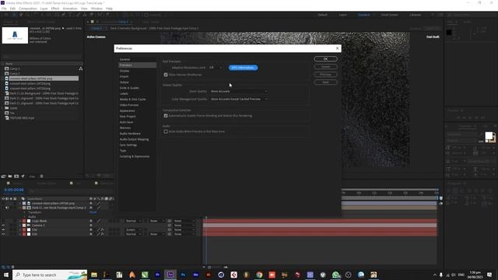Open Color Management Quality dropdown
498x280 pixels.
239,99
